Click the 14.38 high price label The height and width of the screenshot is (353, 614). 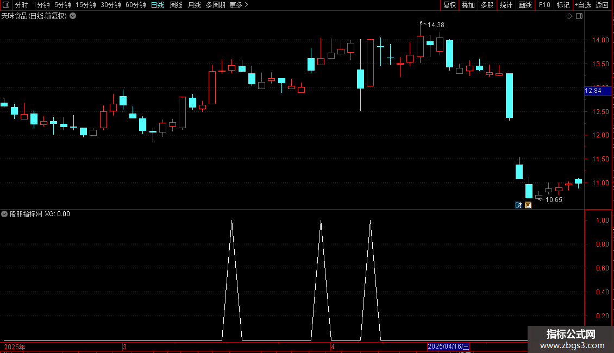436,24
